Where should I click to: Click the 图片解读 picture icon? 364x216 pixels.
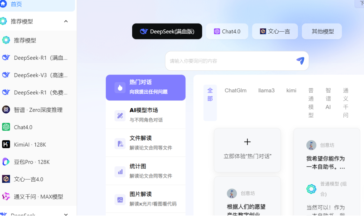coord(120,199)
